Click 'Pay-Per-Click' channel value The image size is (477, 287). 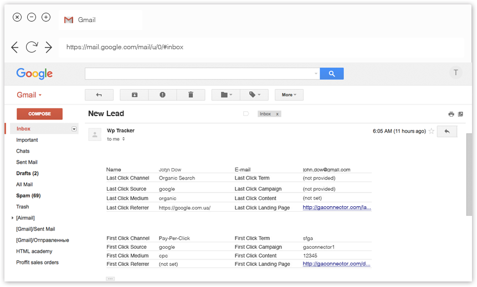(175, 238)
